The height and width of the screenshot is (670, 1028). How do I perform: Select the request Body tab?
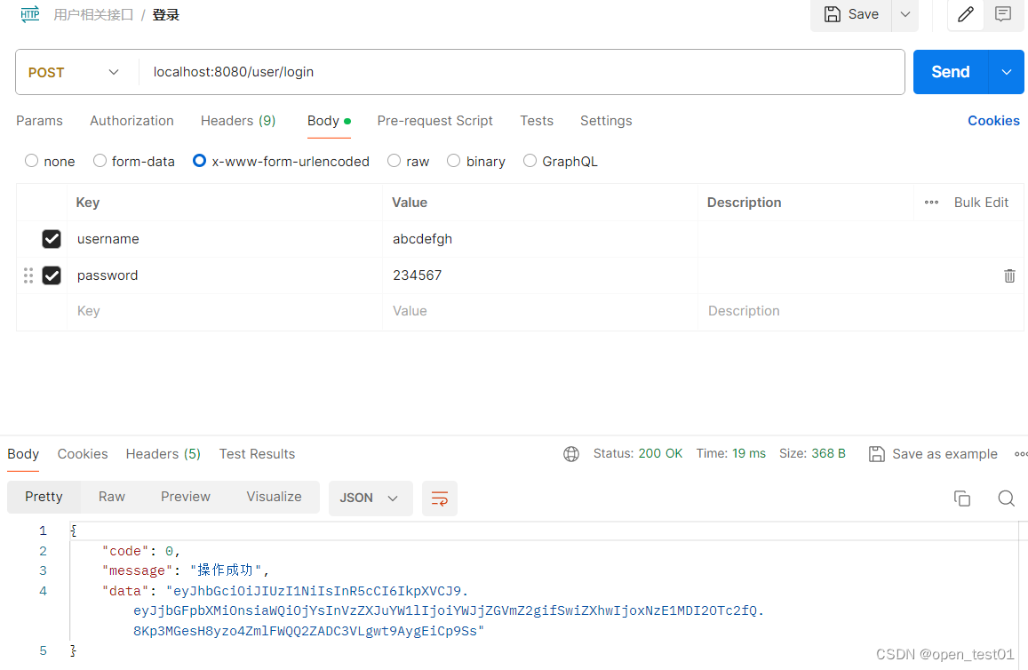click(x=329, y=121)
